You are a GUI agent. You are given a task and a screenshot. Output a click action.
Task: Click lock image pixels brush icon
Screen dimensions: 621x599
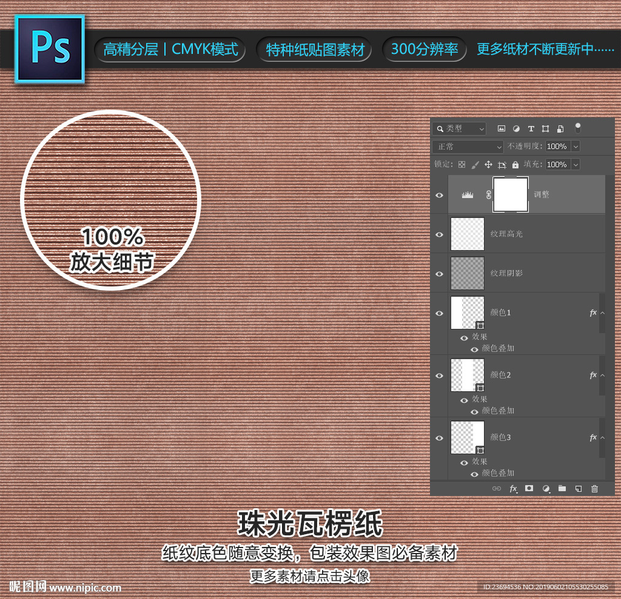[475, 165]
